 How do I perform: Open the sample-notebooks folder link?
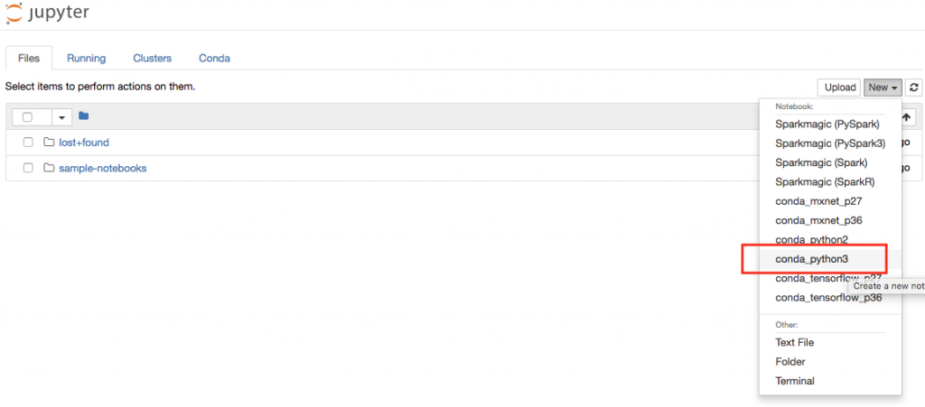click(x=102, y=168)
